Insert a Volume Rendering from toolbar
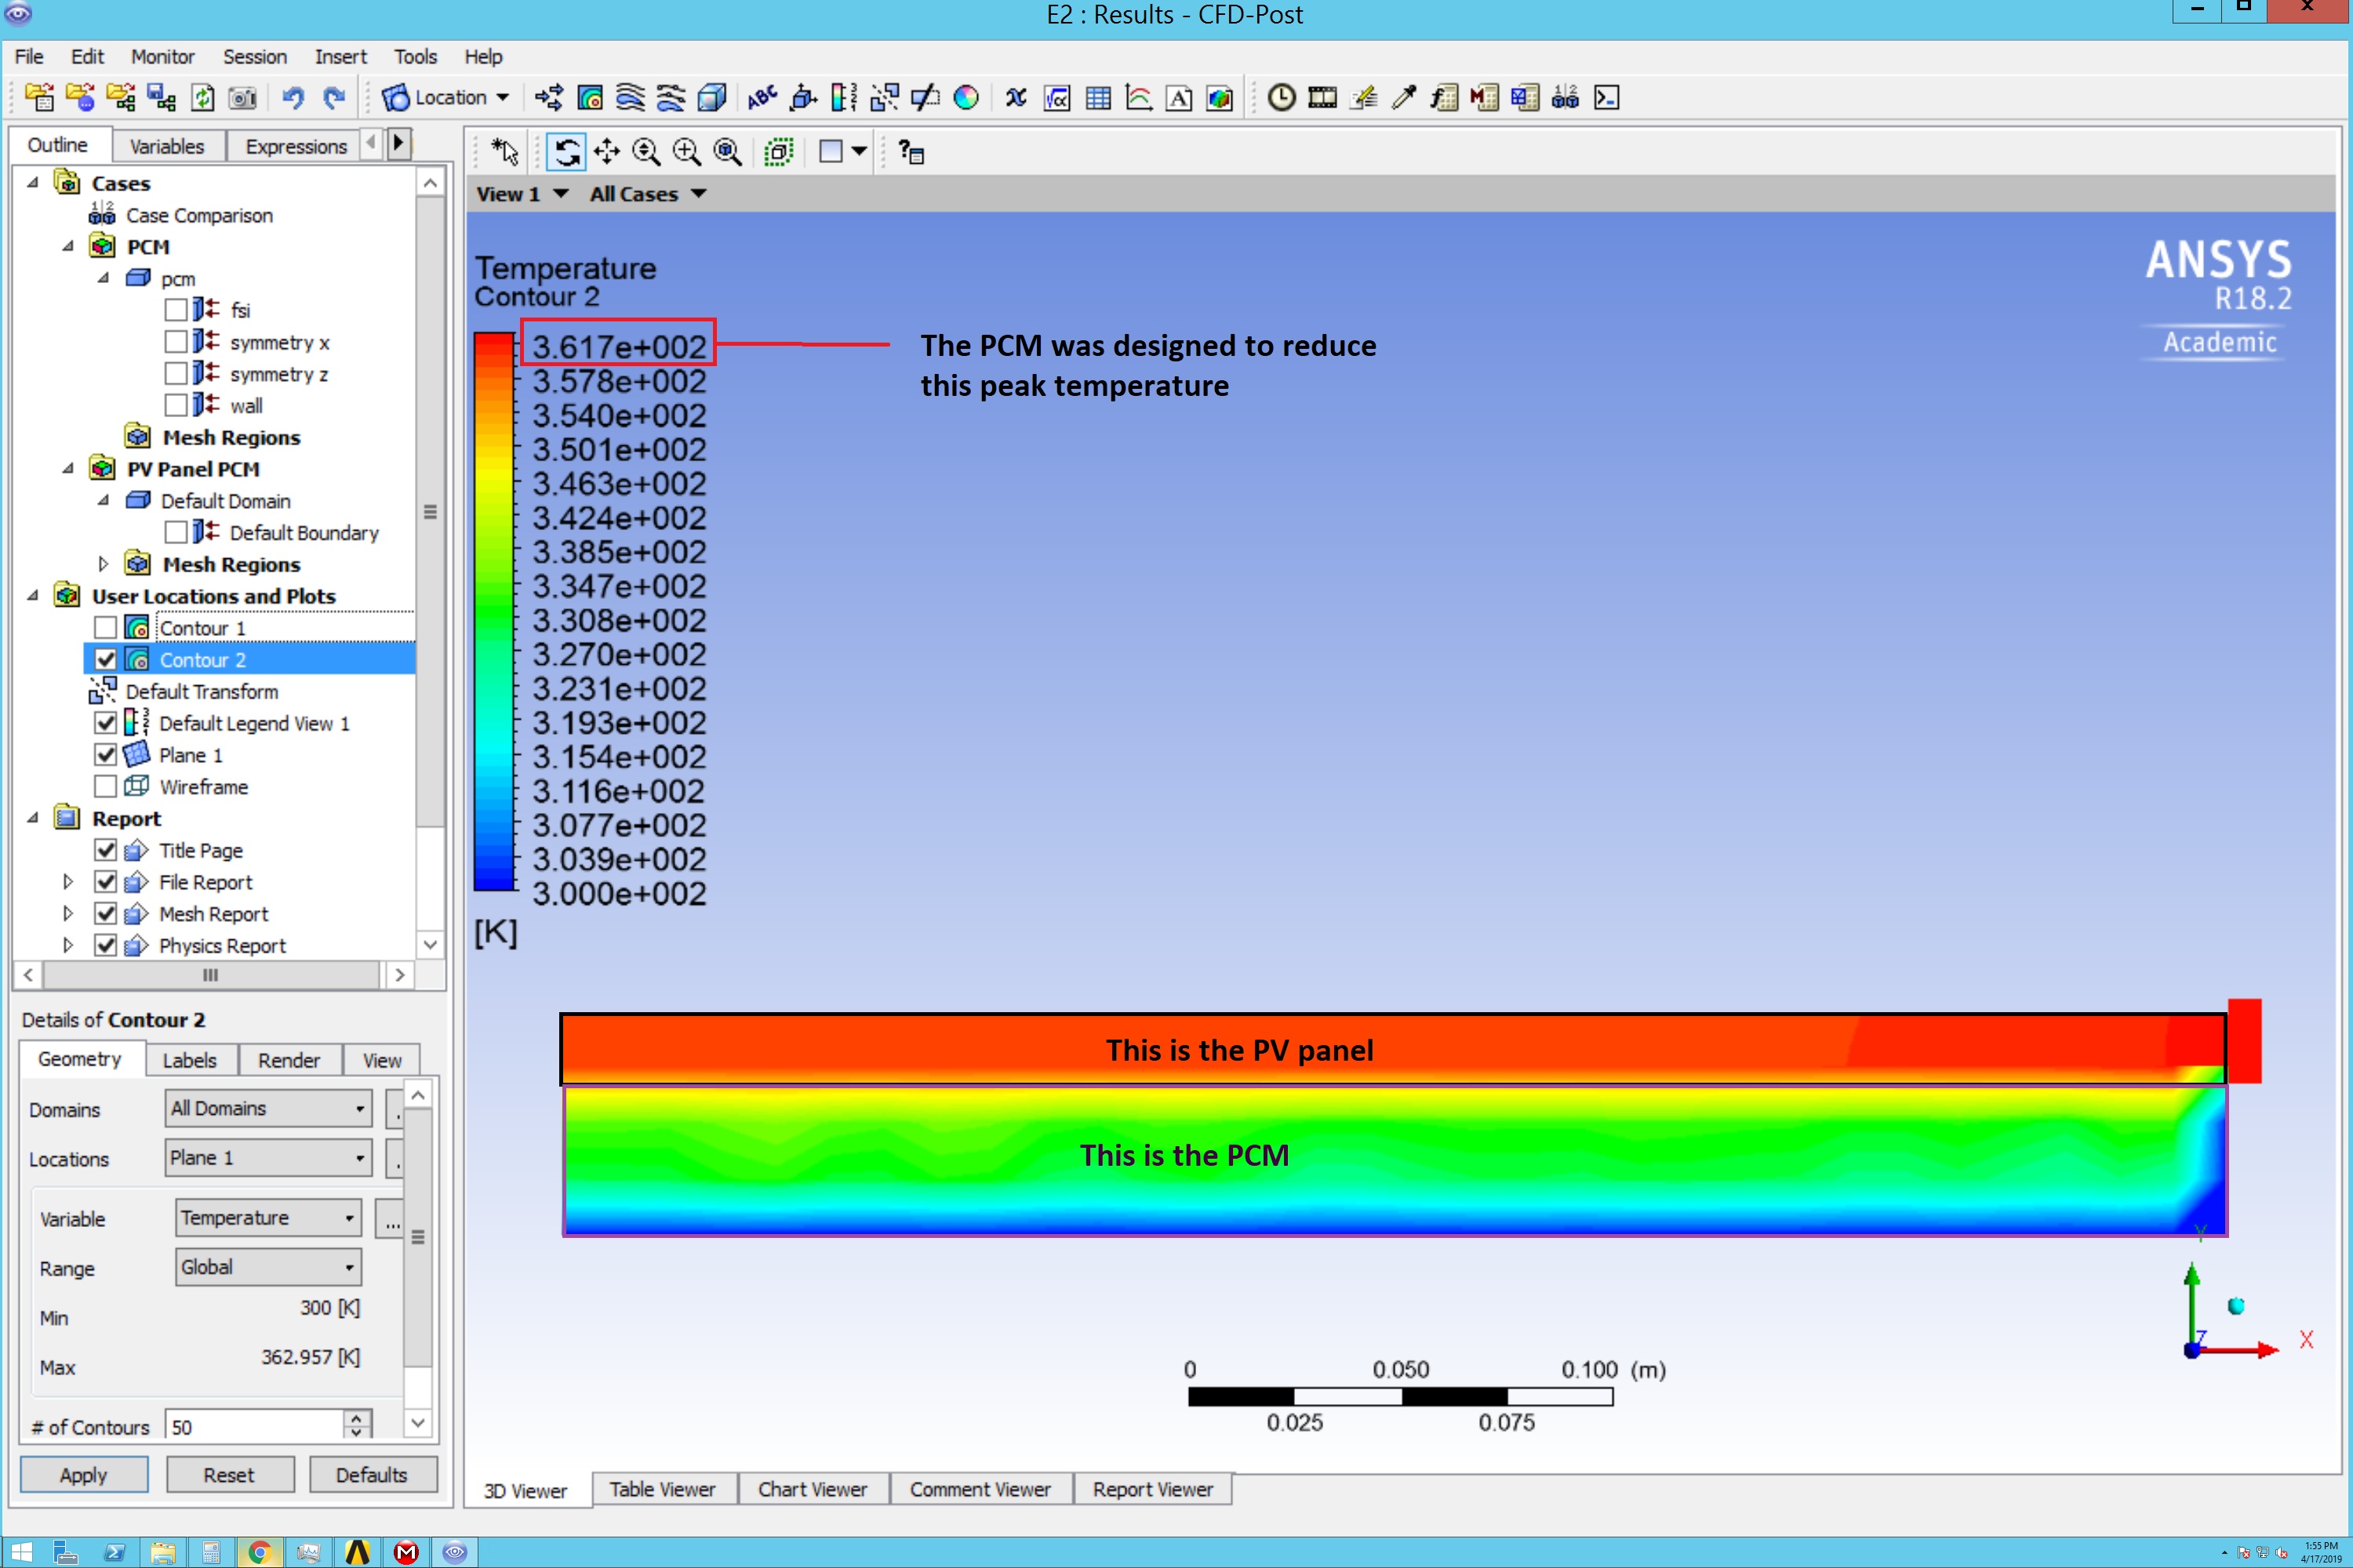Viewport: 2353px width, 1568px height. pyautogui.click(x=711, y=97)
